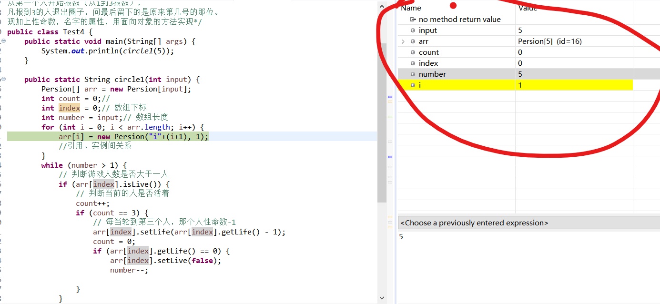Collapse the circle1 method fold marker
Image resolution: width=660 pixels, height=304 pixels.
[x=3, y=79]
